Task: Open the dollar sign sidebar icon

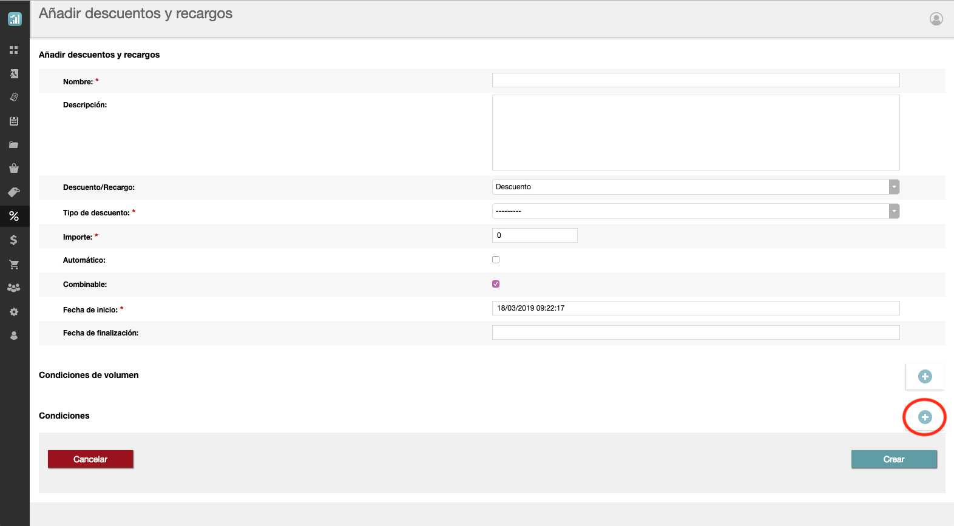Action: (x=14, y=240)
